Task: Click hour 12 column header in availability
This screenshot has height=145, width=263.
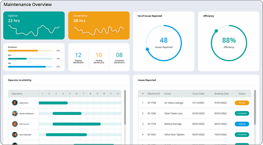Action: [118, 94]
